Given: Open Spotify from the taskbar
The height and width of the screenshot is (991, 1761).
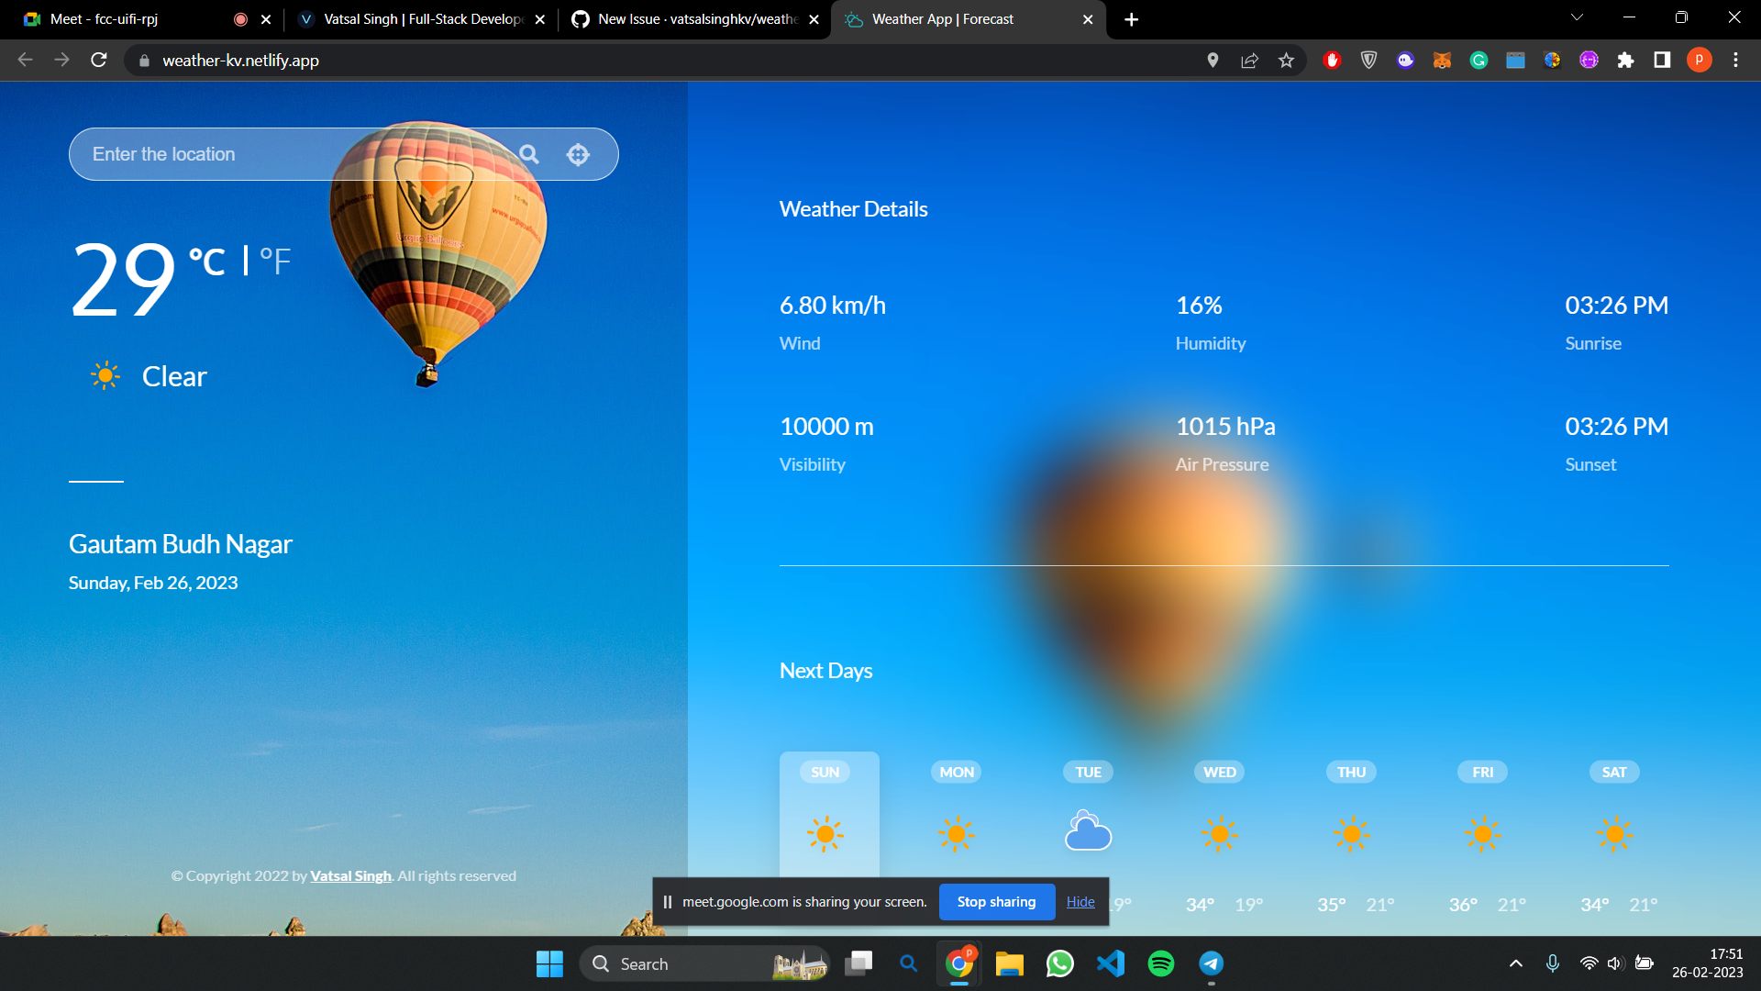Looking at the screenshot, I should pyautogui.click(x=1160, y=963).
